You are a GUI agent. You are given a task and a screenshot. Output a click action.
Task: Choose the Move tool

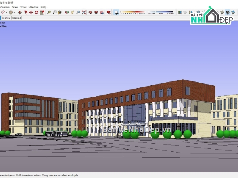coord(31,12)
